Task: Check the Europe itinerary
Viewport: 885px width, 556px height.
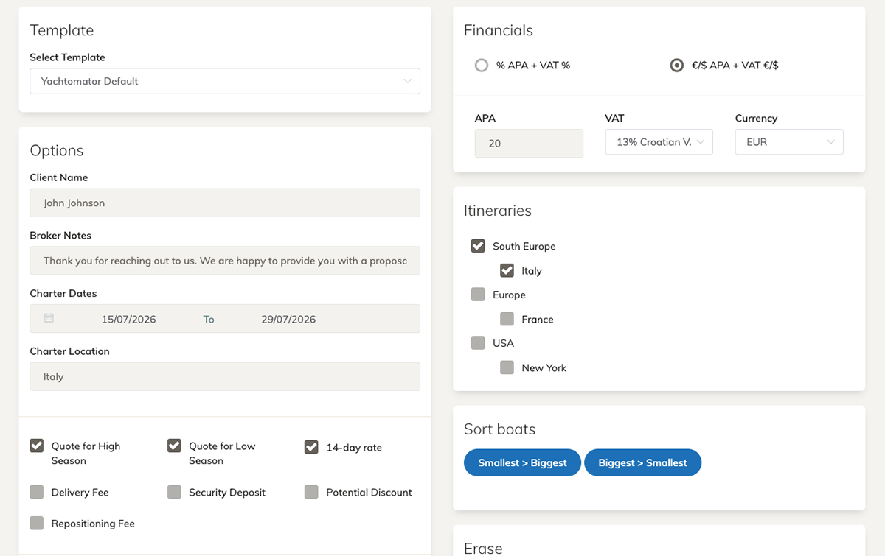Action: pyautogui.click(x=478, y=295)
